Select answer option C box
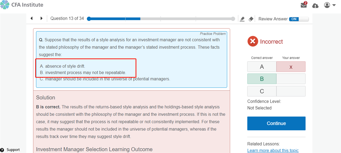Viewport: 341px width, 153px height. [262, 91]
